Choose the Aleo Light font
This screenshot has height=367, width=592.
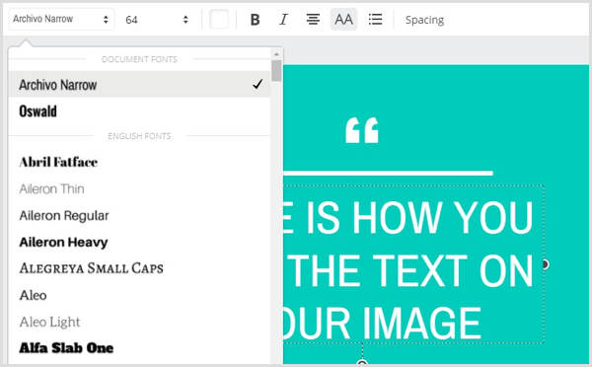[139, 322]
